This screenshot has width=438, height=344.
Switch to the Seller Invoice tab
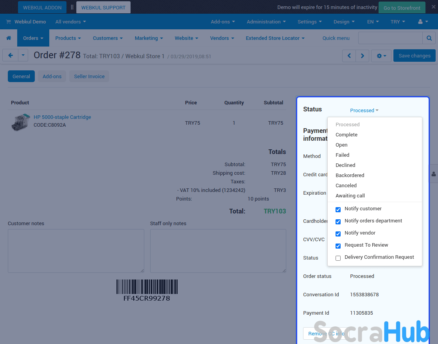tap(89, 77)
